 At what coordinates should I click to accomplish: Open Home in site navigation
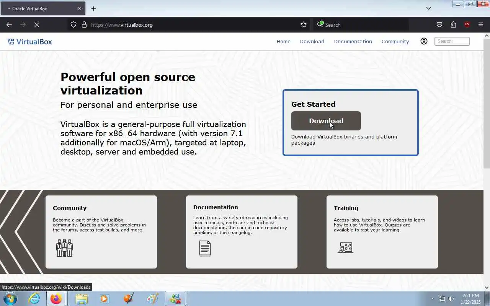(x=284, y=41)
